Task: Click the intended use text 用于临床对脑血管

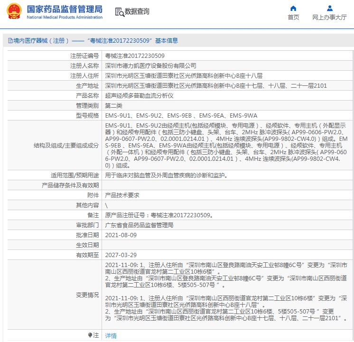Action: click(166, 175)
